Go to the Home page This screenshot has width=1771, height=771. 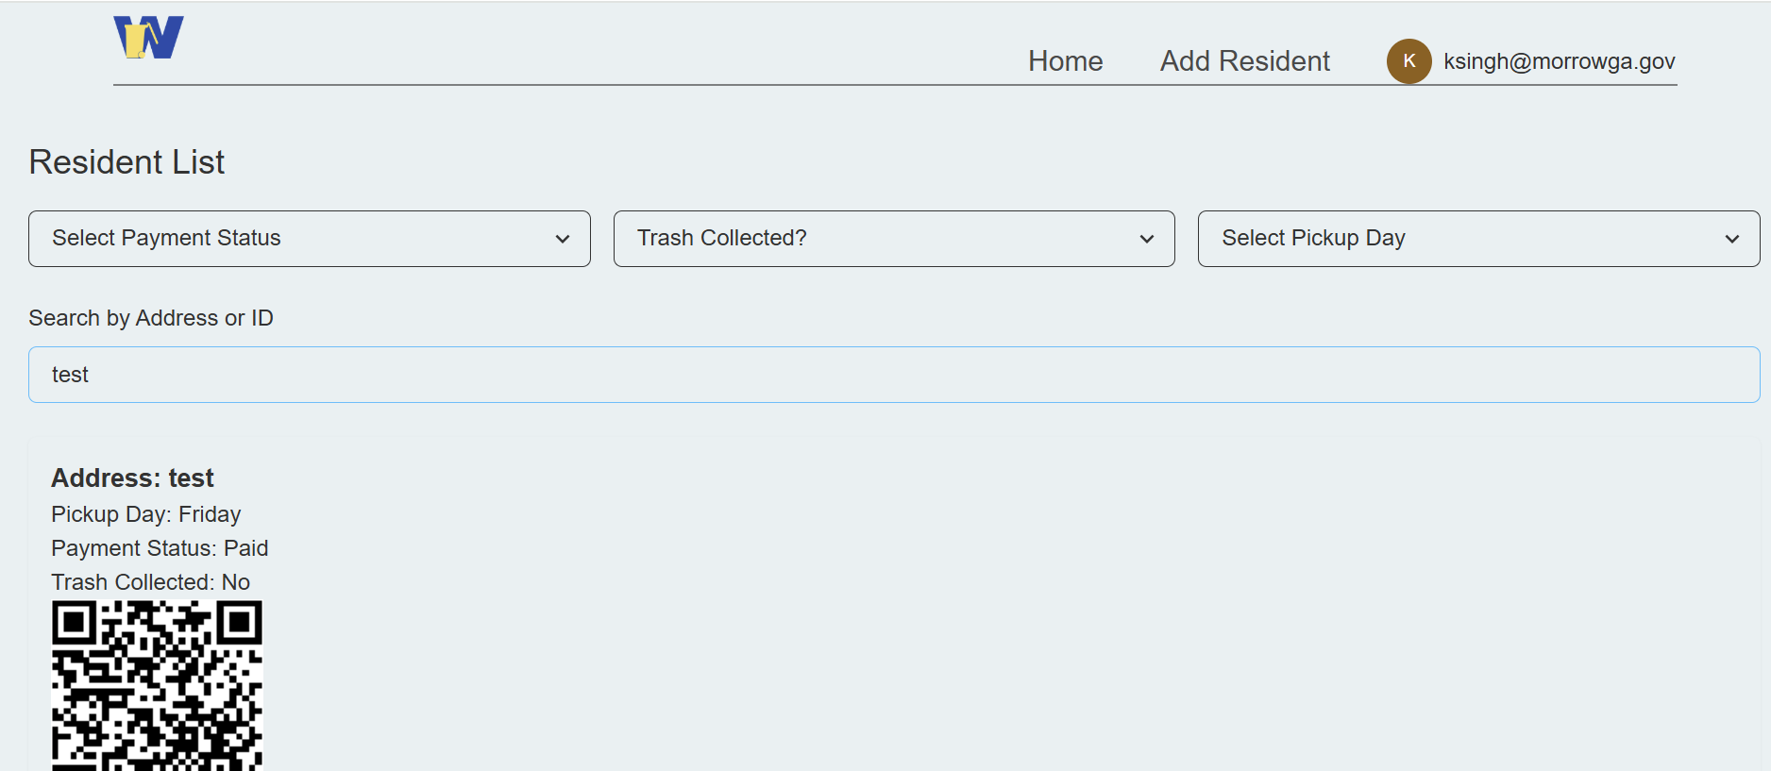click(x=1065, y=61)
